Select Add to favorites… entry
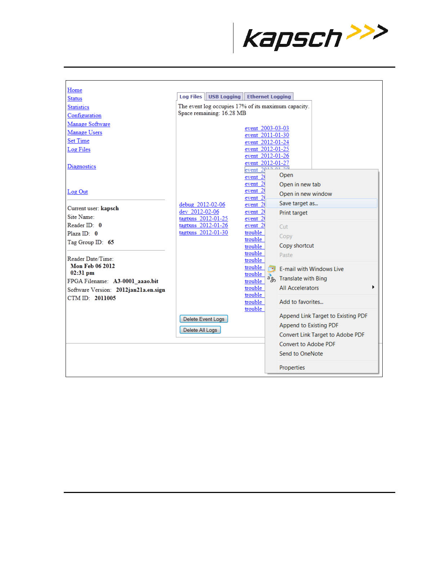 tap(301, 302)
